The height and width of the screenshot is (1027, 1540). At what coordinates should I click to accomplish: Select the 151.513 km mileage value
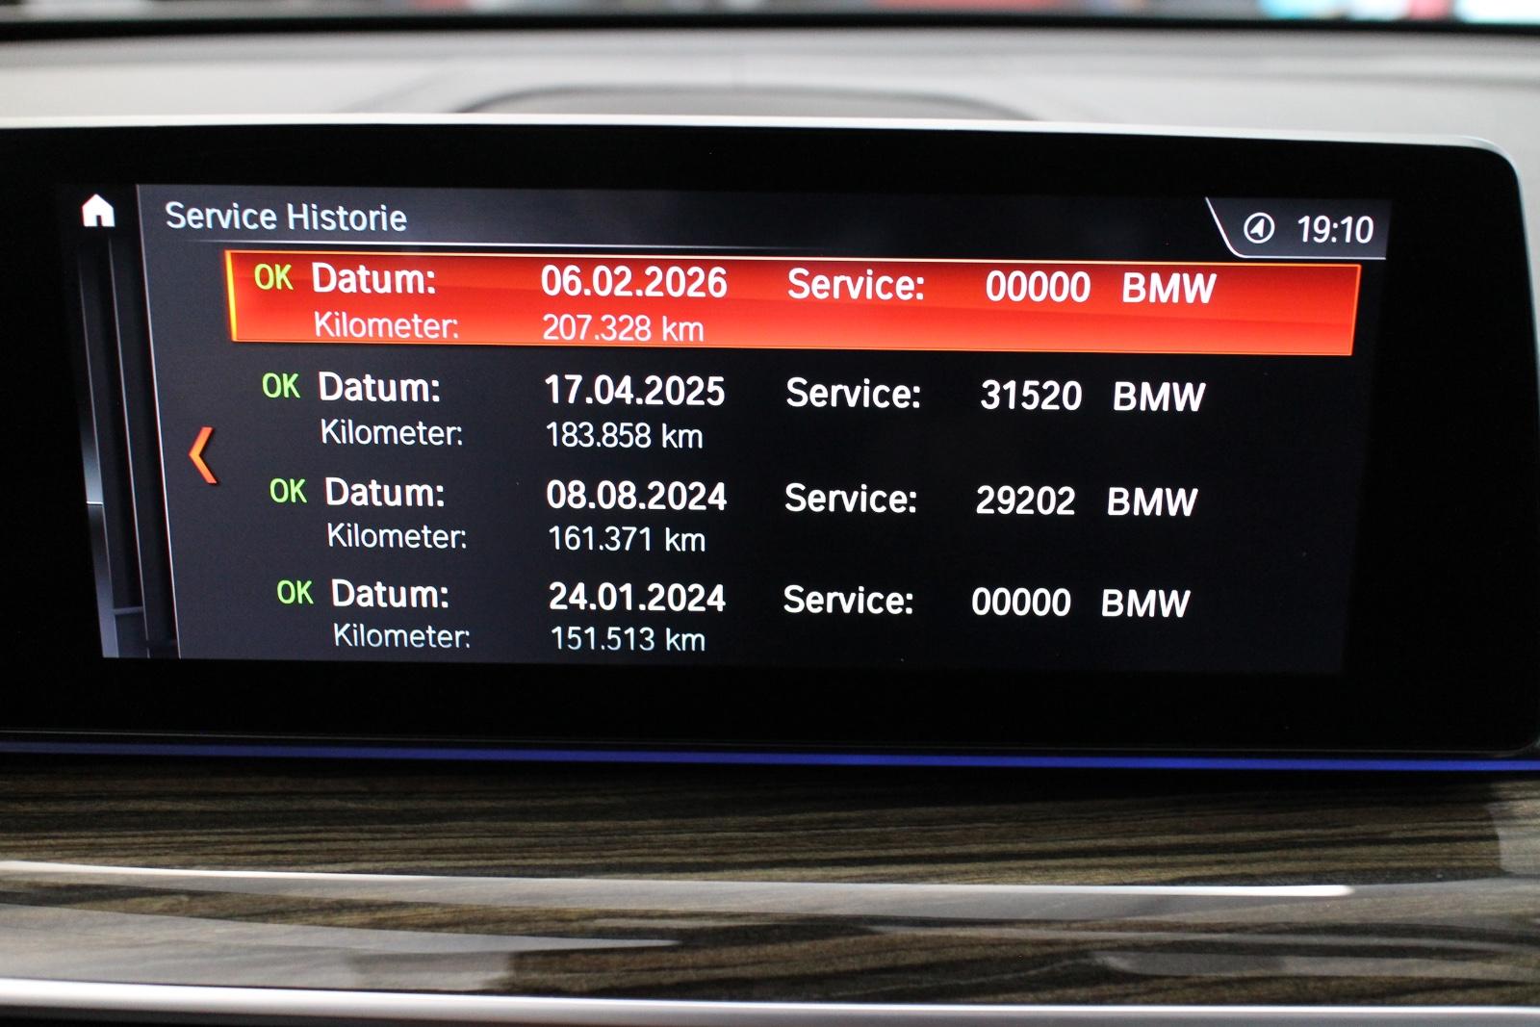pyautogui.click(x=628, y=639)
